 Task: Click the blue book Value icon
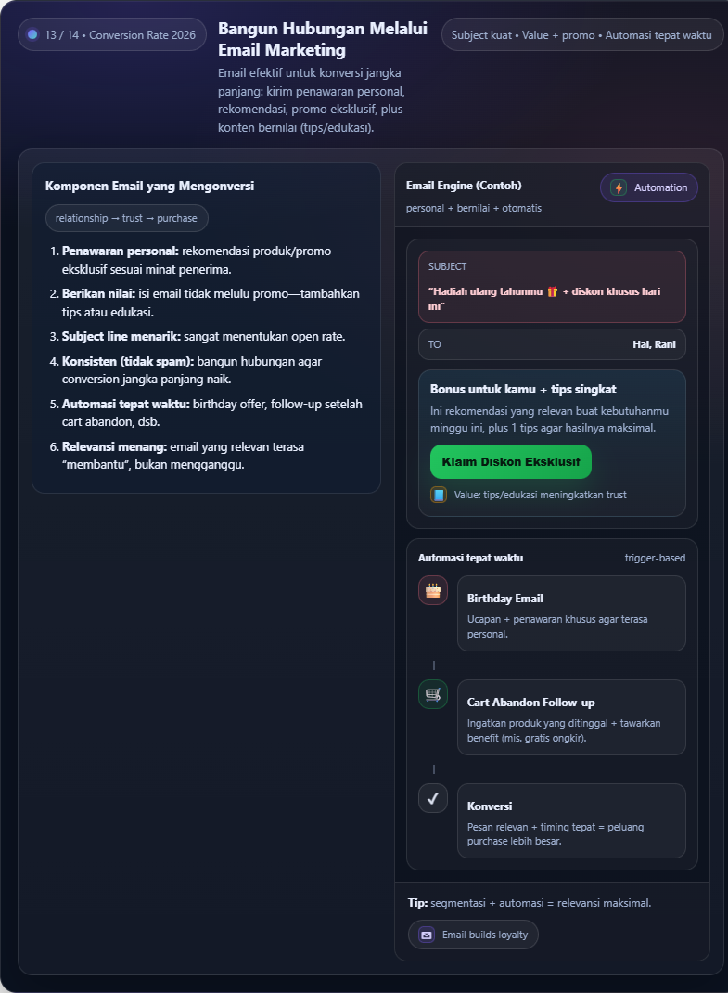click(439, 495)
